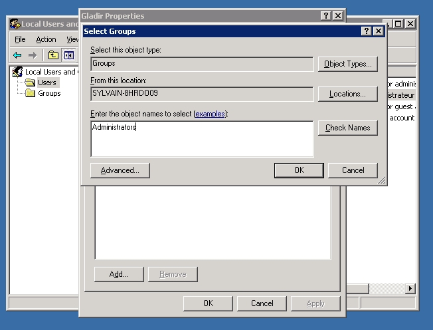Open the View menu
This screenshot has height=330, width=433.
tap(72, 39)
